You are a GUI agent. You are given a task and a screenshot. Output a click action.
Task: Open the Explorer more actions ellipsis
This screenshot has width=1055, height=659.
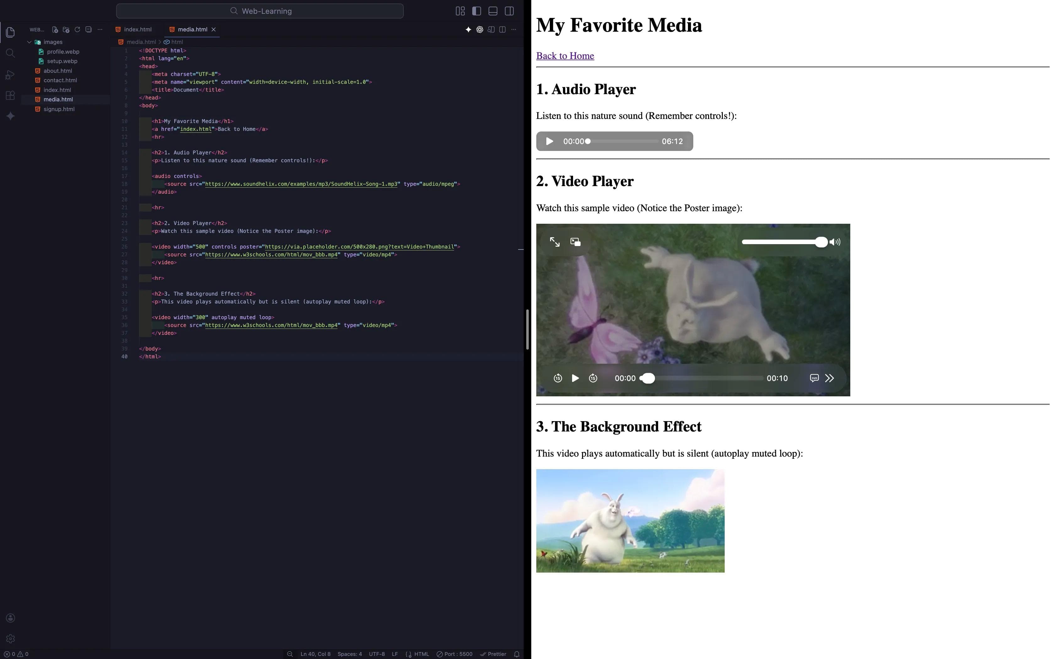[100, 29]
